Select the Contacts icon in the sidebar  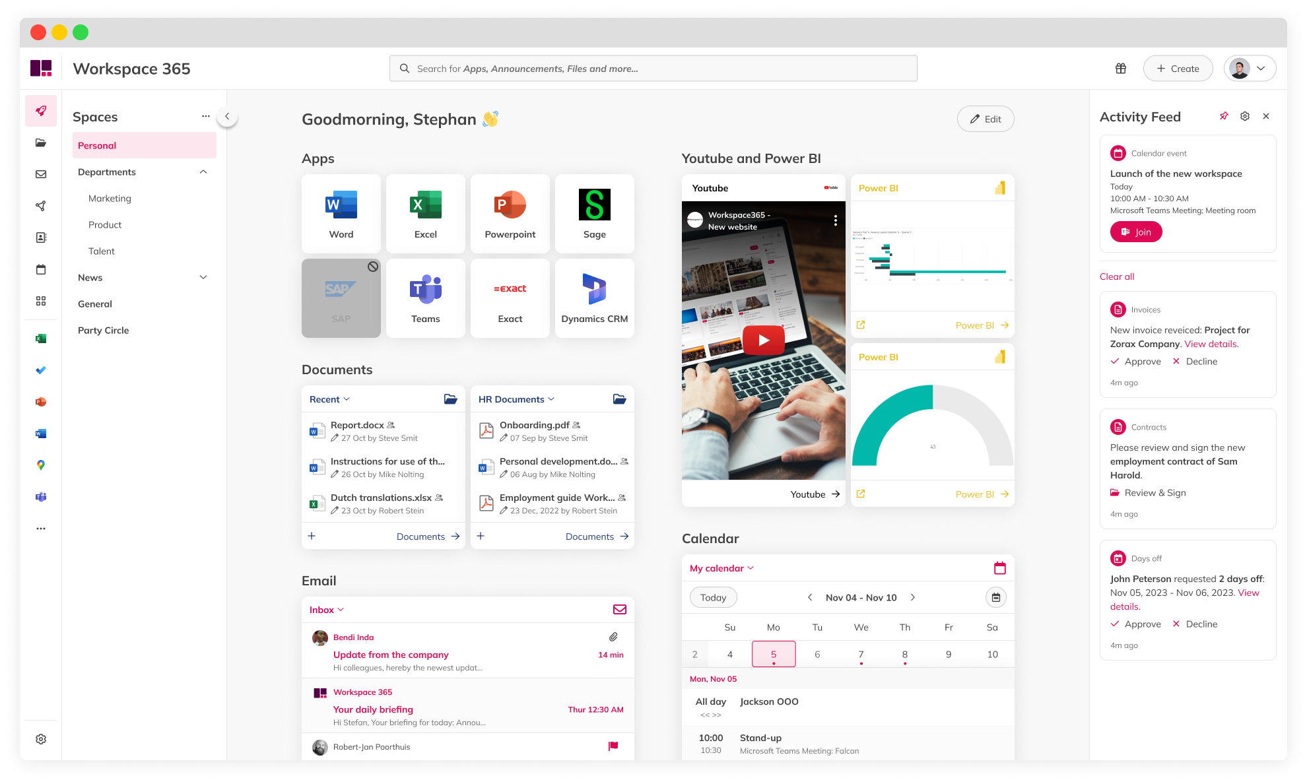(x=41, y=238)
